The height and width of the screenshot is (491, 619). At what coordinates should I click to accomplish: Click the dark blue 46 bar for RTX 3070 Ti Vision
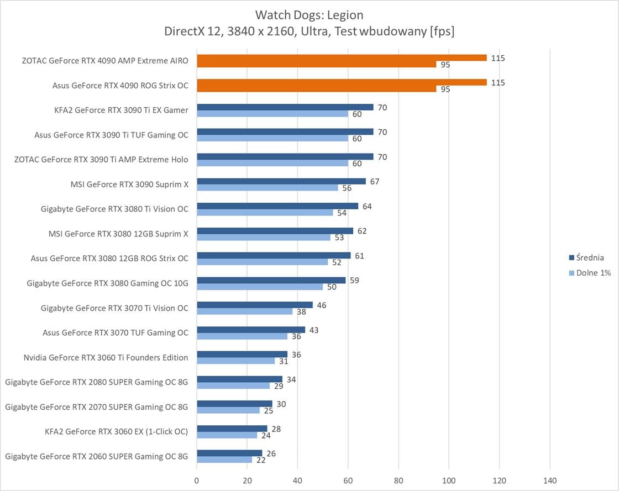255,305
